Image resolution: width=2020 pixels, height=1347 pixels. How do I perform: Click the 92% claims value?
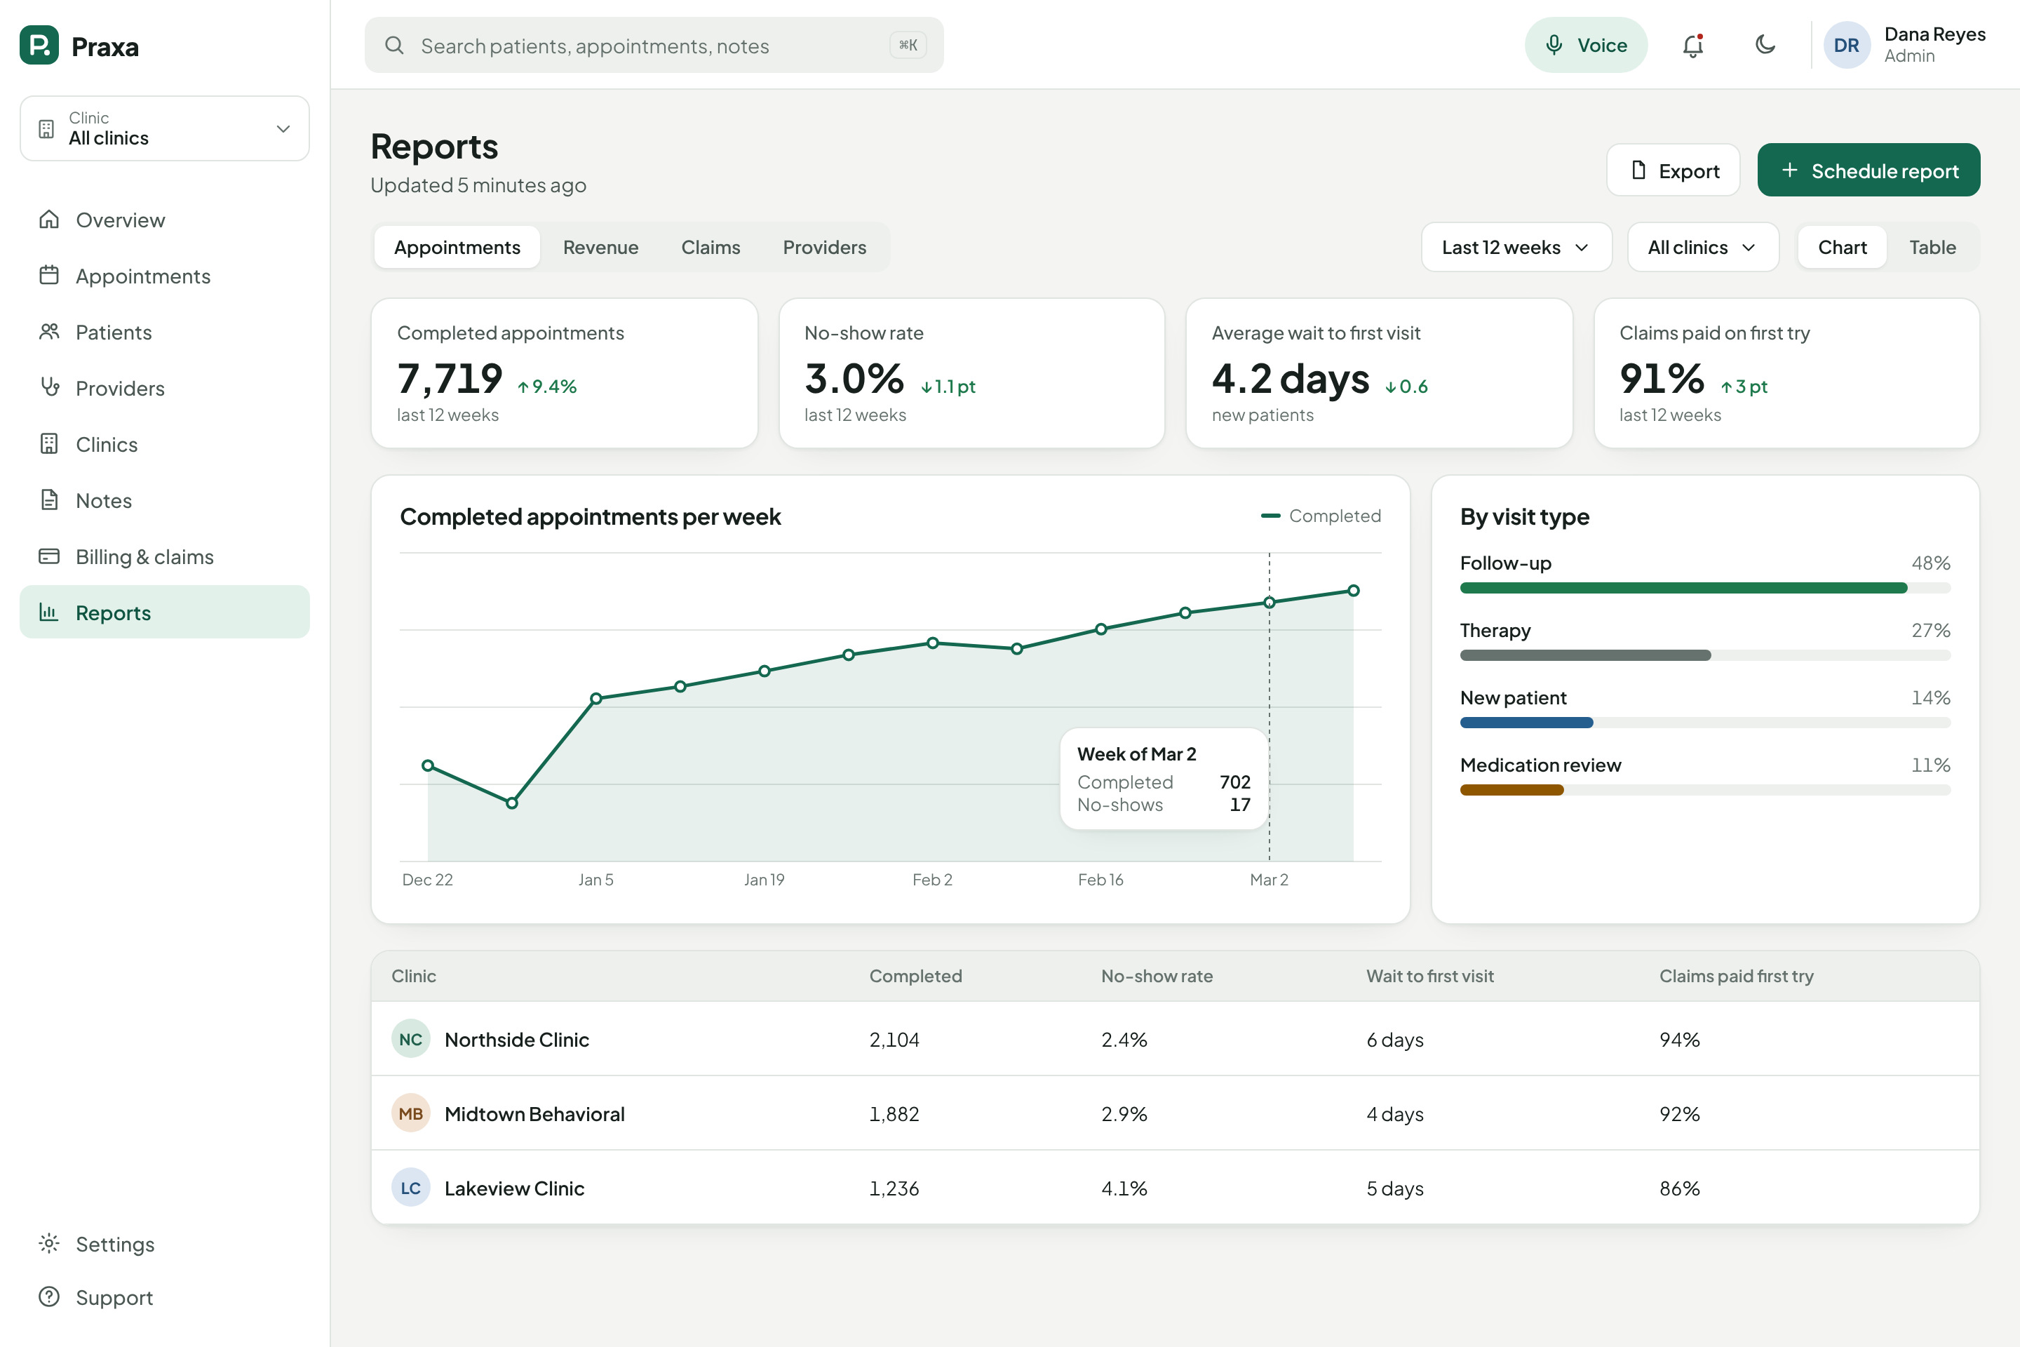point(1679,1113)
